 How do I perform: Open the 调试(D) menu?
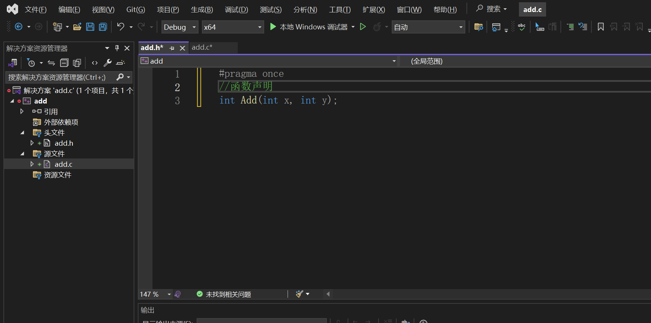click(237, 9)
